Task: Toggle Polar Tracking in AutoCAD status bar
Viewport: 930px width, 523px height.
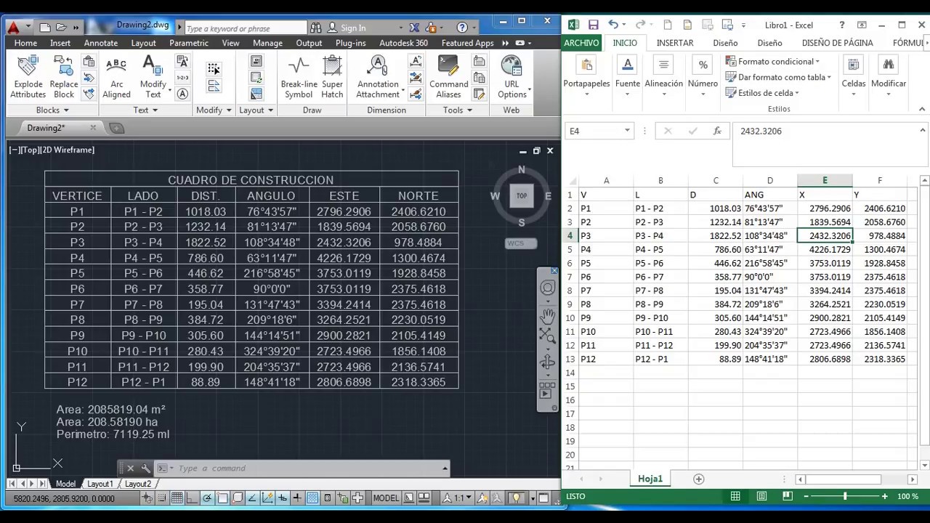Action: click(207, 498)
